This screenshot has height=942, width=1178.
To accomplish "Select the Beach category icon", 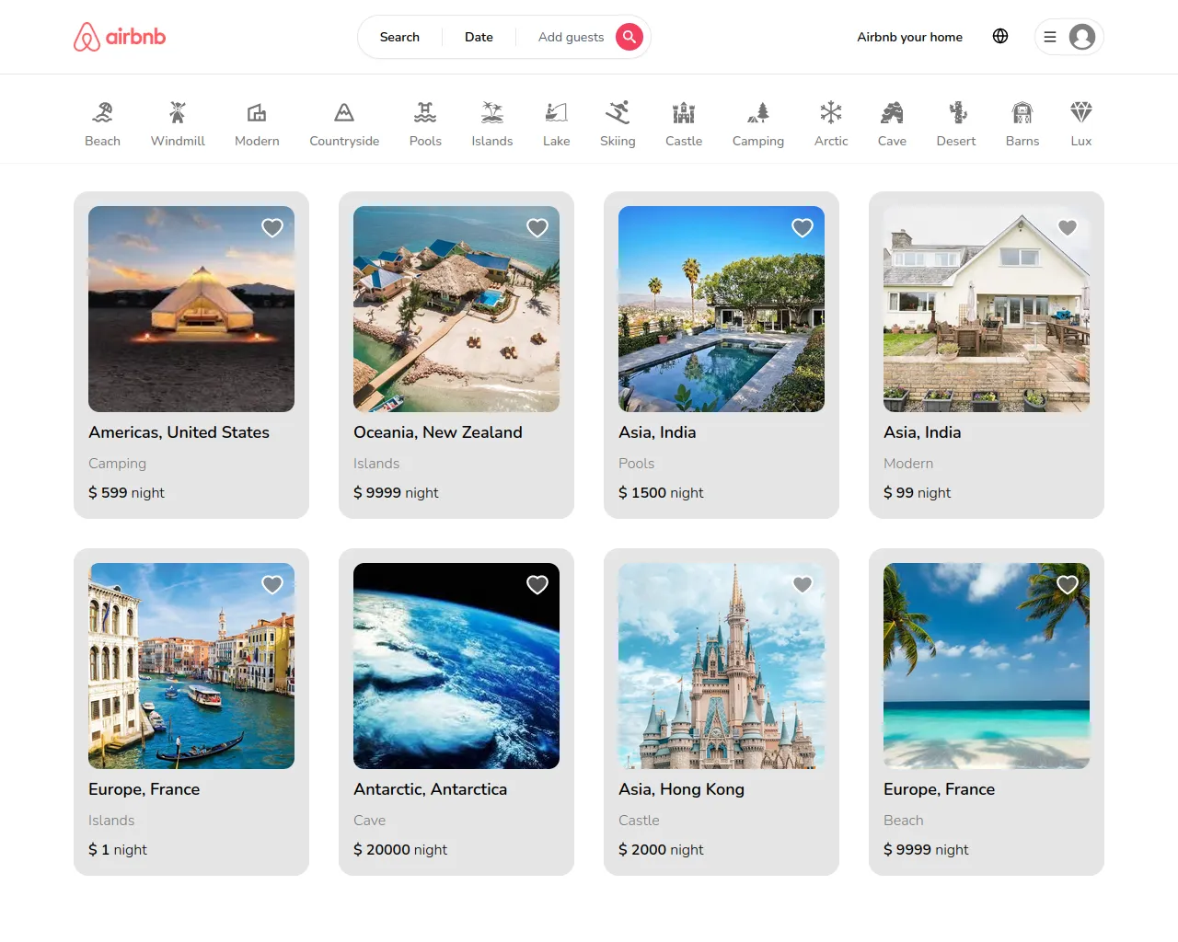I will tap(102, 112).
